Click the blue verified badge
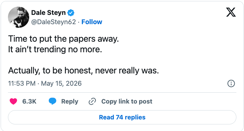This screenshot has width=244, height=131. click(71, 13)
